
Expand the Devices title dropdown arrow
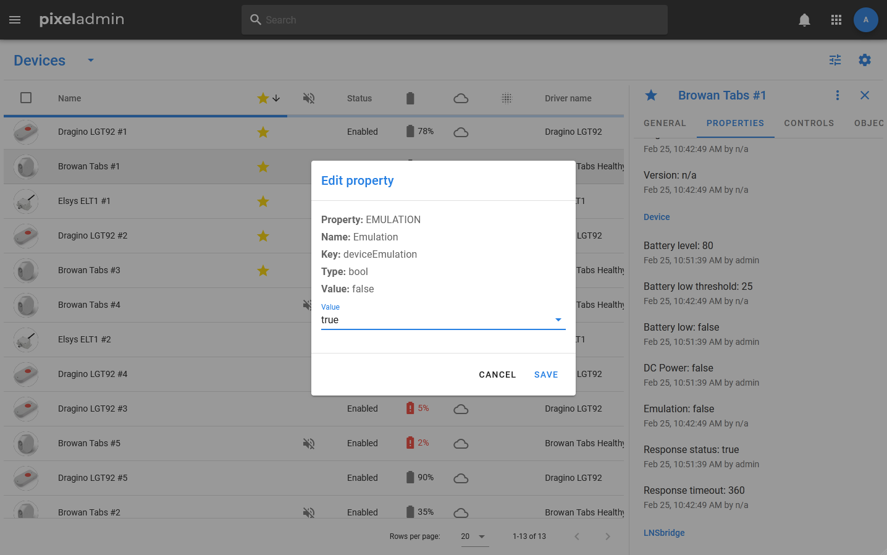(x=91, y=61)
